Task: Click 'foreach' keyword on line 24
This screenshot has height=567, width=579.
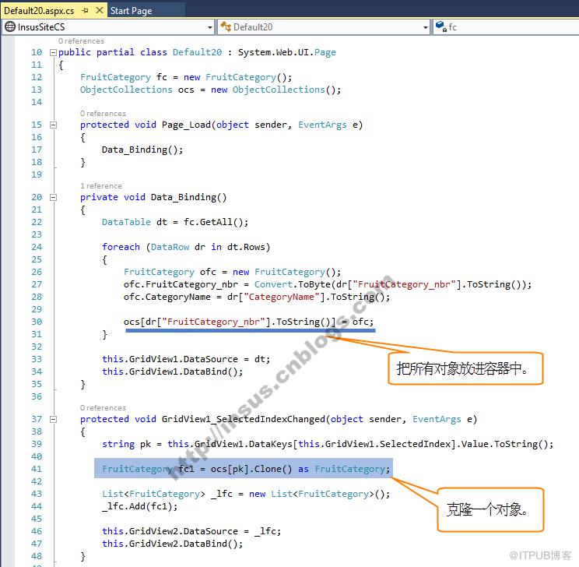Action: [x=121, y=247]
